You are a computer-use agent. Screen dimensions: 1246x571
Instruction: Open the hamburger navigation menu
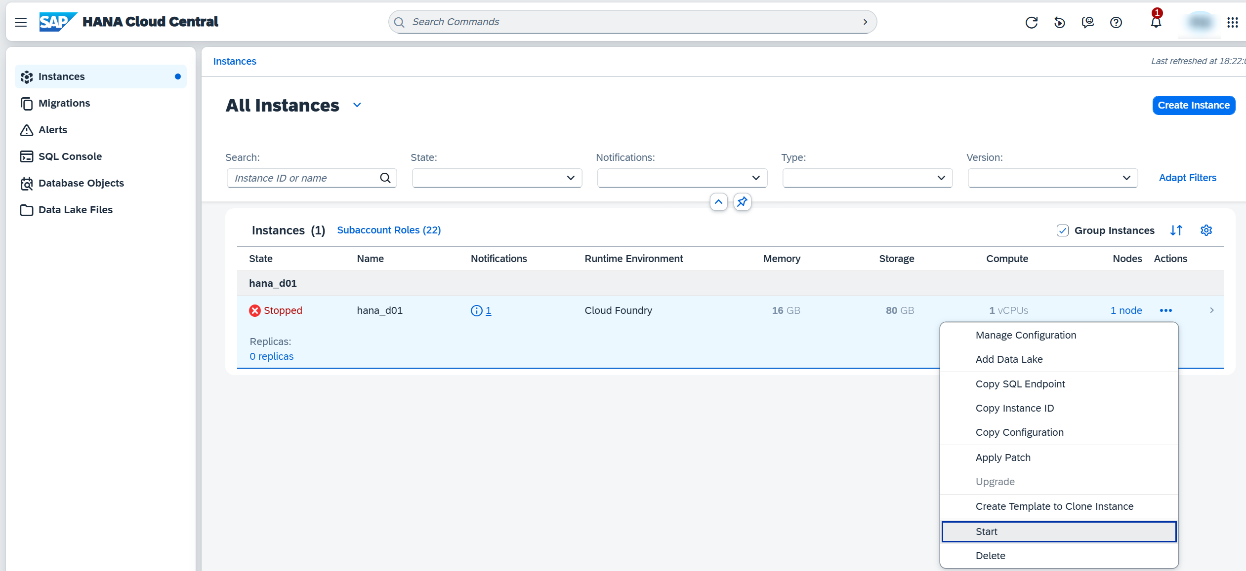(x=21, y=22)
